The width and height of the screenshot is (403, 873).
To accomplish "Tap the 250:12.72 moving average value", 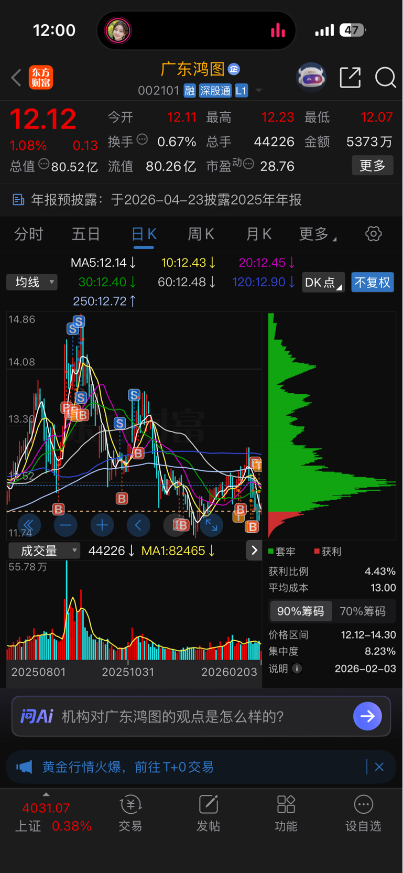I will [x=105, y=301].
